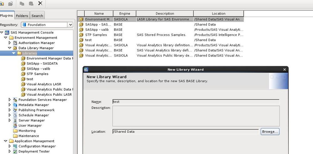Select SASApp - valib in the tree
The width and height of the screenshot is (313, 154).
click(38, 69)
